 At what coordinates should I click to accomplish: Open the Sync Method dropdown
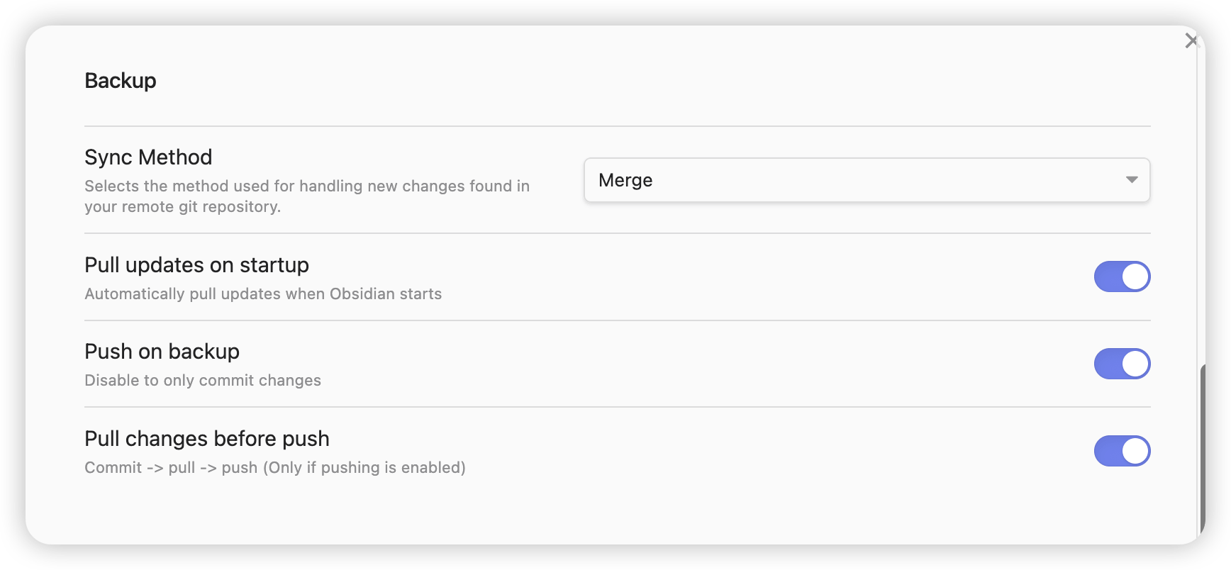pos(867,180)
